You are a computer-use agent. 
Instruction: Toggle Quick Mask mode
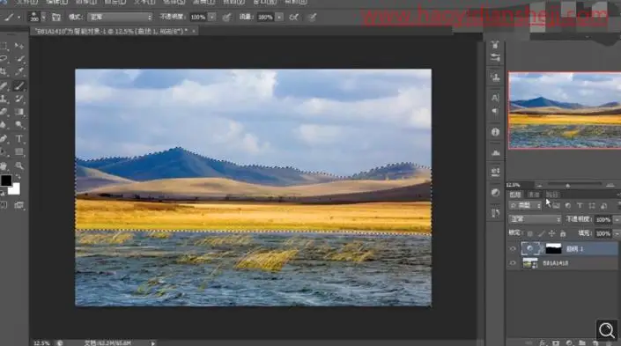(x=4, y=205)
